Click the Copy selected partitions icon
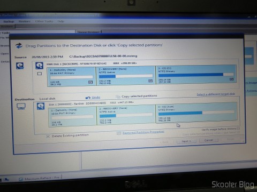This screenshot has width=257, height=192. tap(118, 97)
